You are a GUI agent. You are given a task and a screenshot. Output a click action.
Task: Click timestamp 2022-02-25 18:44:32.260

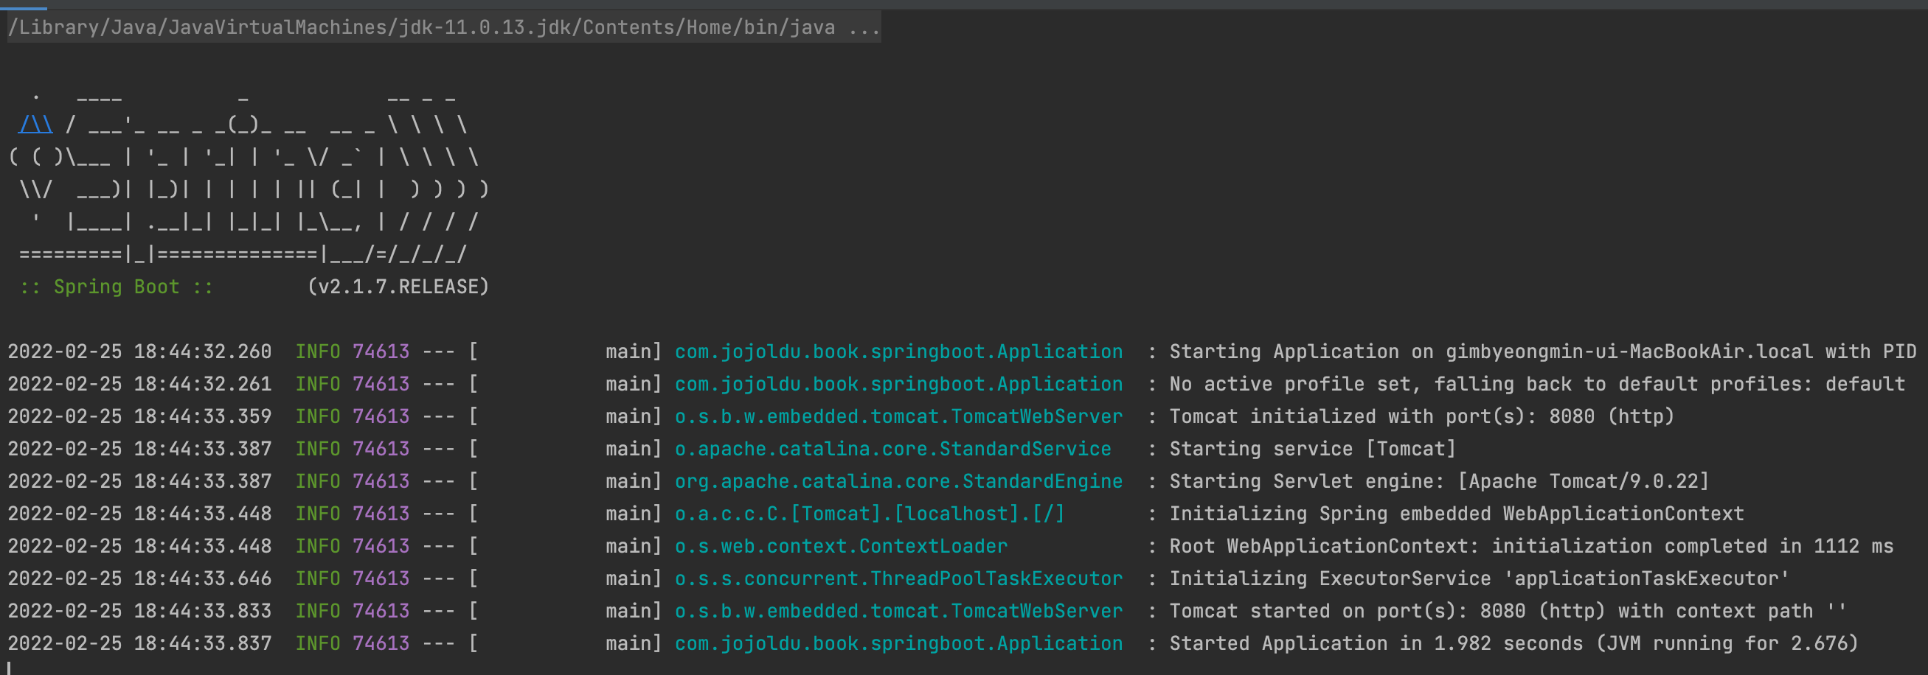tap(140, 352)
